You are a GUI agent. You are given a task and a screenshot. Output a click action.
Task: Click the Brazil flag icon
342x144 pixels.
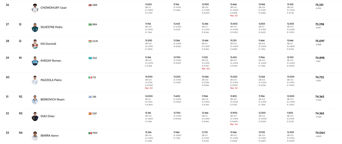point(90,24)
